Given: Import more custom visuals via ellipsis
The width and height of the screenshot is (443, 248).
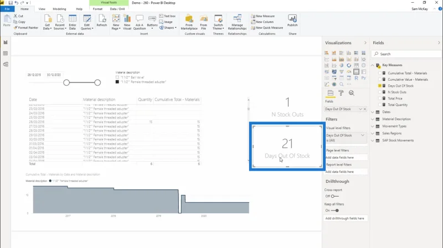Looking at the screenshot, I should pos(349,84).
